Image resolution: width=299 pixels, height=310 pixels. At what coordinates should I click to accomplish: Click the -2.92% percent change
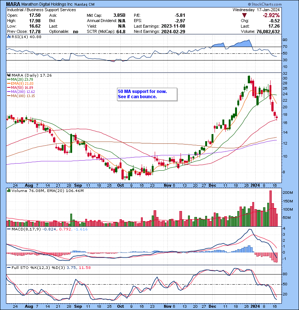click(x=271, y=15)
